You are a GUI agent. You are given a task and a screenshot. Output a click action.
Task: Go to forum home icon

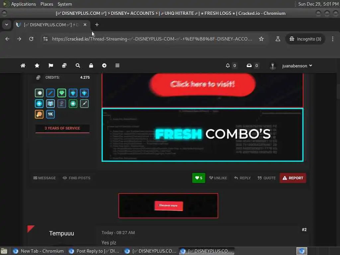coord(23,65)
